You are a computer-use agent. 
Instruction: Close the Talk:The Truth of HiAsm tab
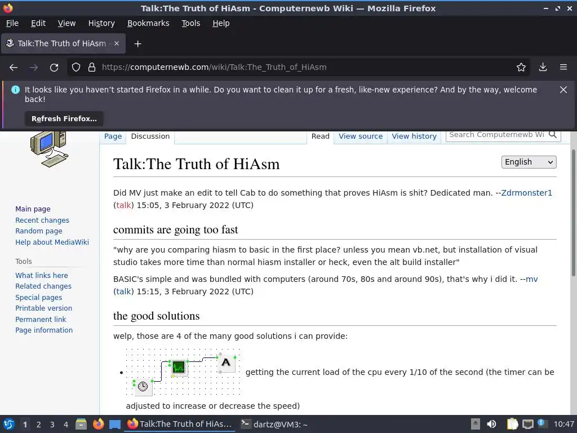click(x=116, y=43)
